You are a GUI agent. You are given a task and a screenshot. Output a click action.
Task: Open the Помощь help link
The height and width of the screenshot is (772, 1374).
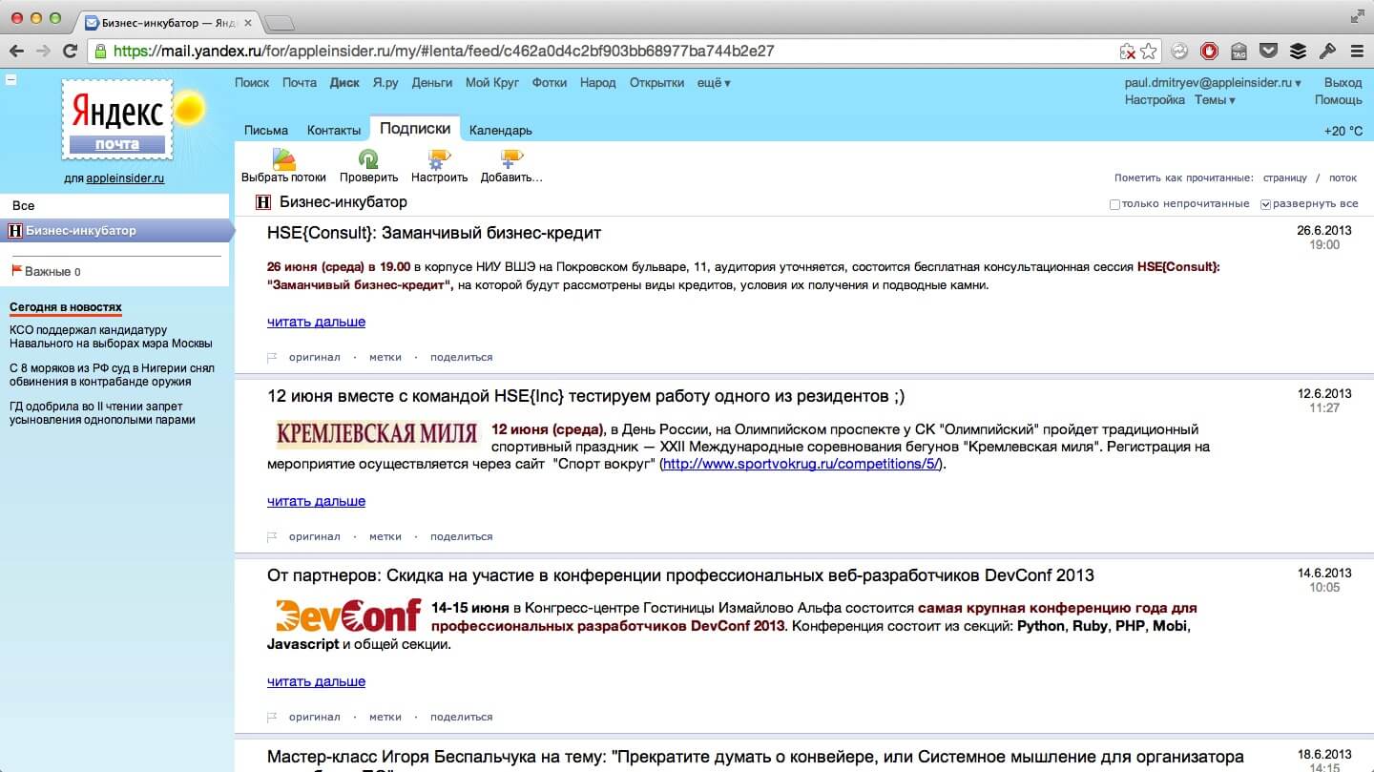click(1339, 100)
